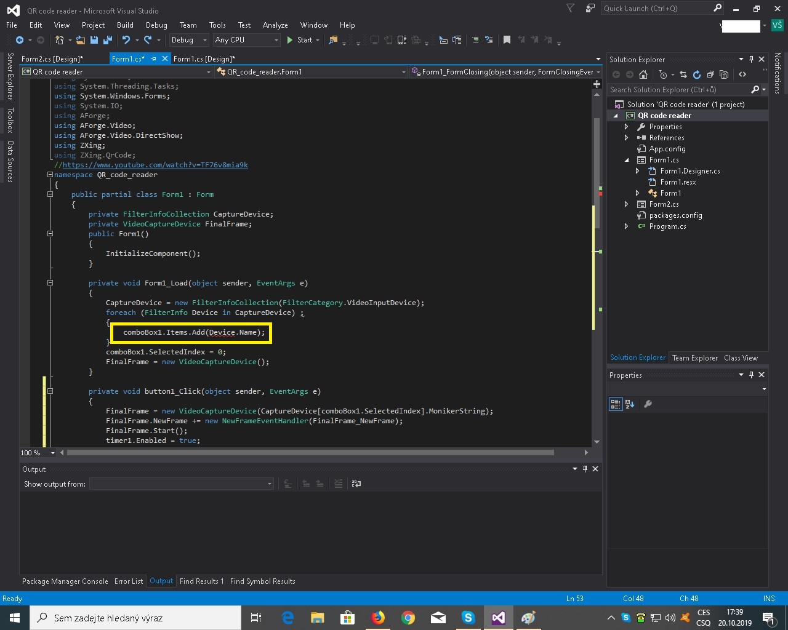Open the YouTube link in the code comment
The height and width of the screenshot is (630, 788).
(x=155, y=165)
